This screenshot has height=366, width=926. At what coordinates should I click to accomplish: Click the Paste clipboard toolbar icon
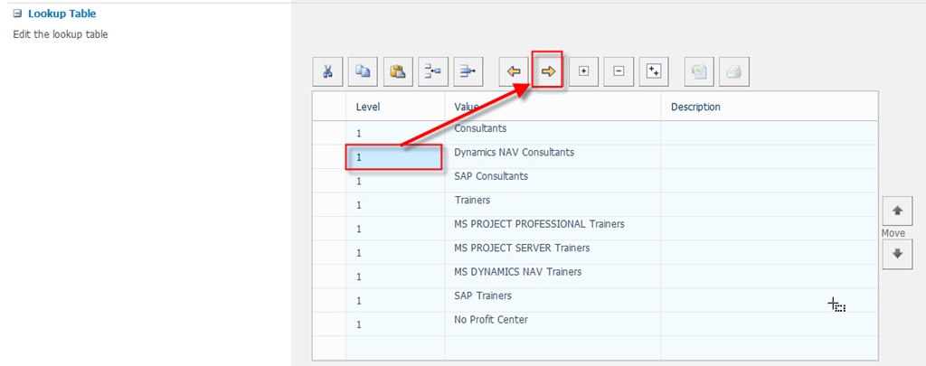point(398,71)
